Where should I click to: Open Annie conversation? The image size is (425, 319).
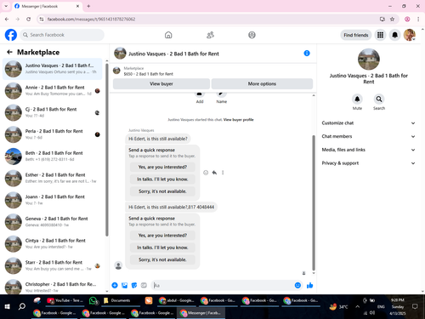pyautogui.click(x=53, y=90)
